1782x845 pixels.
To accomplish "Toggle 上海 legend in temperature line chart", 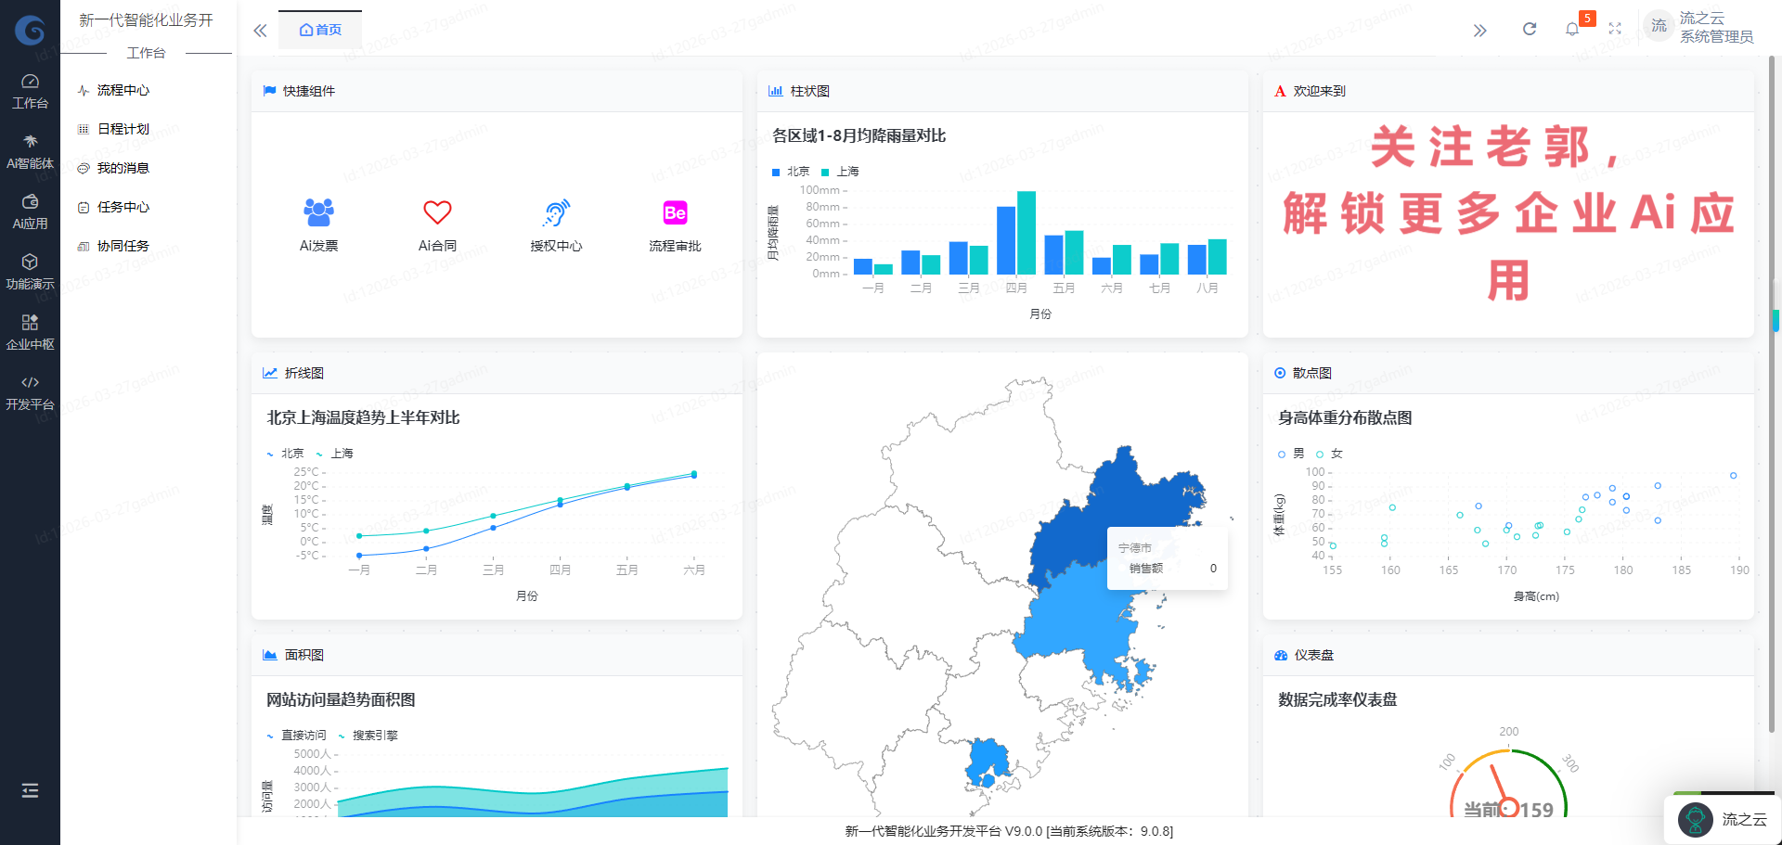I will click(x=334, y=454).
